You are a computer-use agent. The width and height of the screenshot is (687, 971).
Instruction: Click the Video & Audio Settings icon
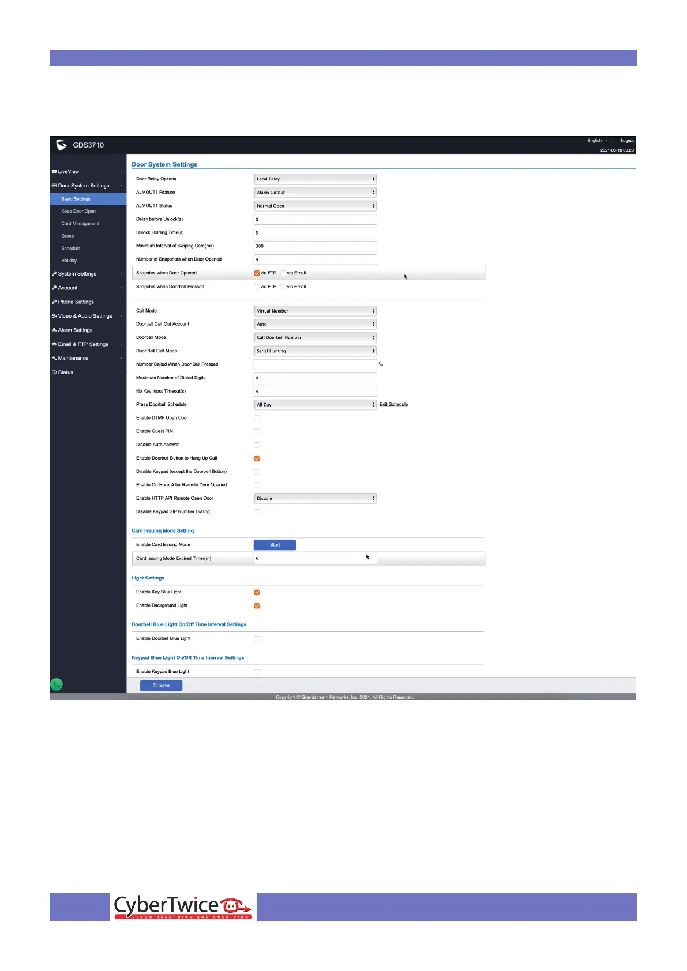[x=54, y=316]
